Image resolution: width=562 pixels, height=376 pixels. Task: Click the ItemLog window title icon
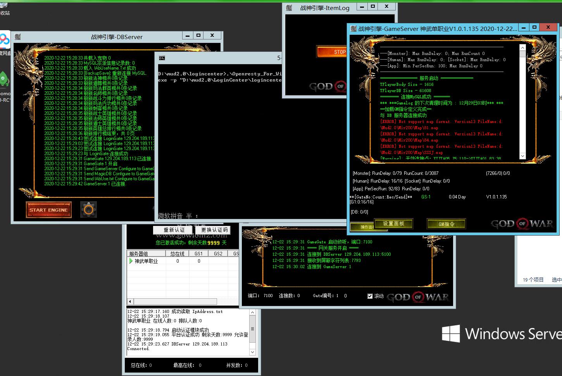(289, 8)
